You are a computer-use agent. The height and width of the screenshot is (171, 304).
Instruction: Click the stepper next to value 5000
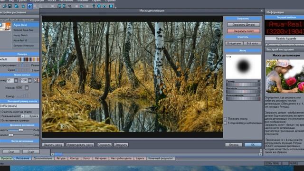[x=27, y=88]
